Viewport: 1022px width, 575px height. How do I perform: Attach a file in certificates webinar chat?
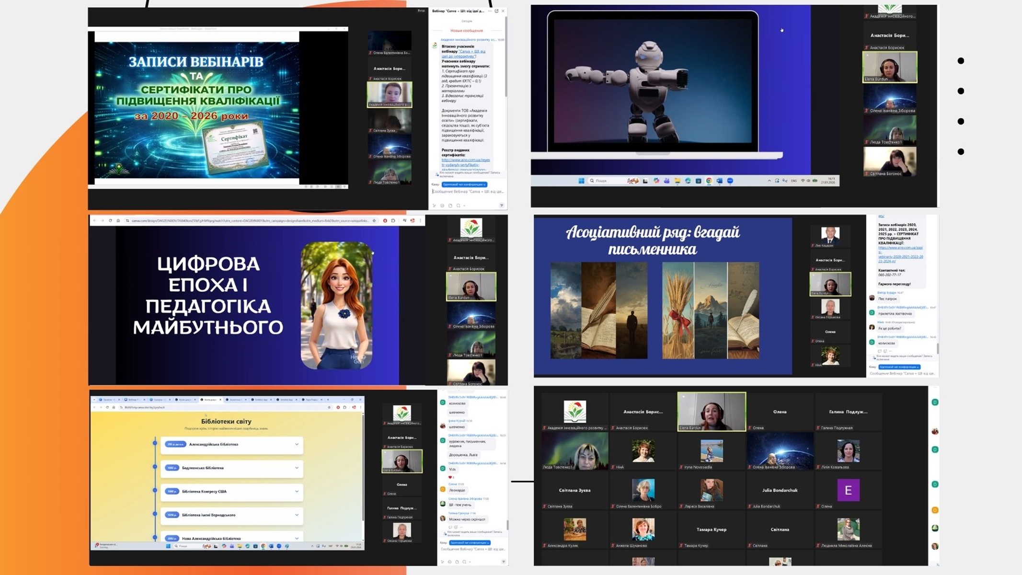(450, 206)
